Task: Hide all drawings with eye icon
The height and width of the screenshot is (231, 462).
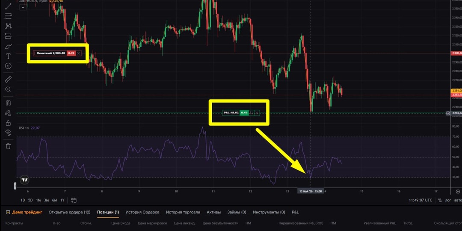Action: point(8,132)
